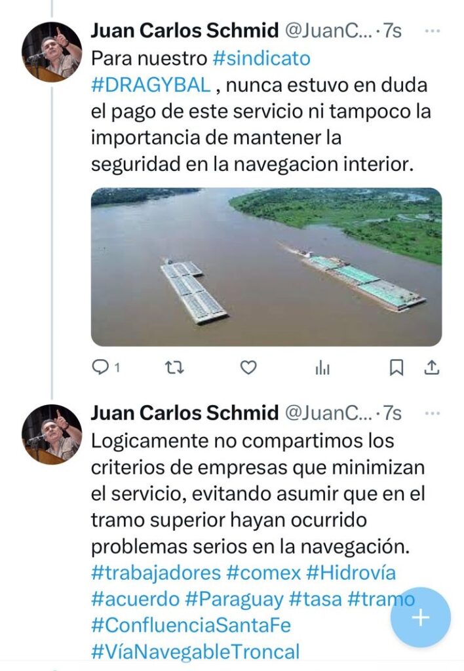Open Juan Carlos Schmid name on first tweet

pos(185,30)
